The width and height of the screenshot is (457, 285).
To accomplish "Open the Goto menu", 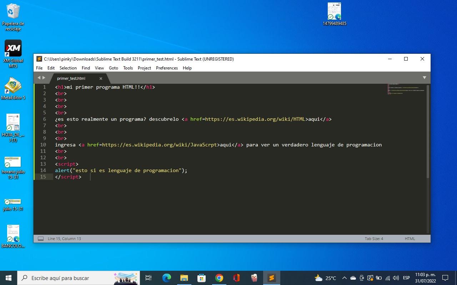I will pos(114,68).
